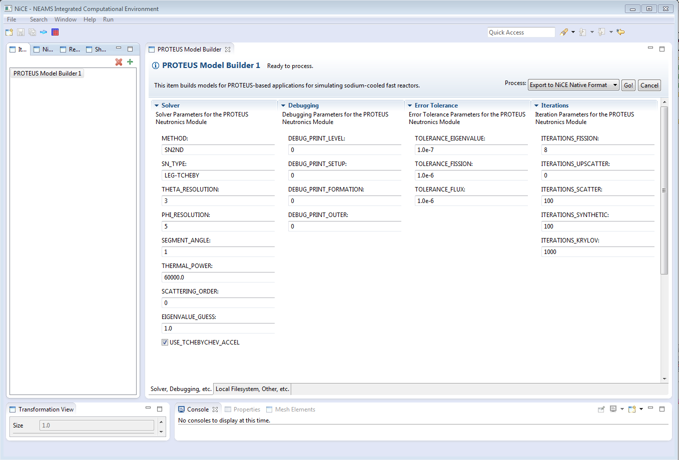This screenshot has height=460, width=679.
Task: Collapse the Error Tolerance section
Action: click(x=410, y=105)
